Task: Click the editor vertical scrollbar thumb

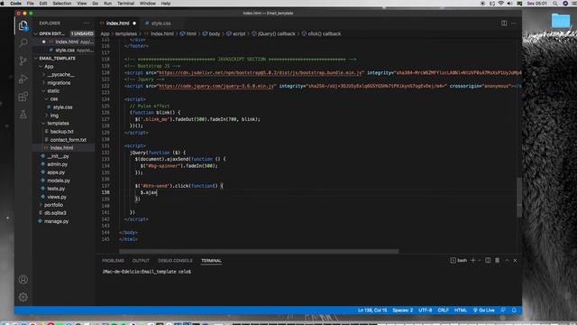Action: coord(519,197)
